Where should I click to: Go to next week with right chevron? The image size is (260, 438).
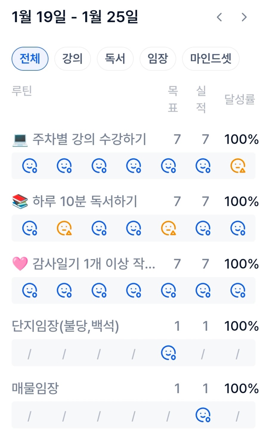click(x=244, y=17)
